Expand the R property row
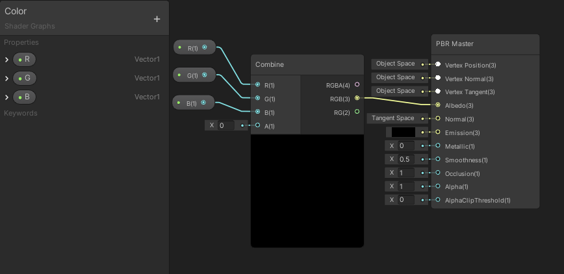 pos(6,60)
